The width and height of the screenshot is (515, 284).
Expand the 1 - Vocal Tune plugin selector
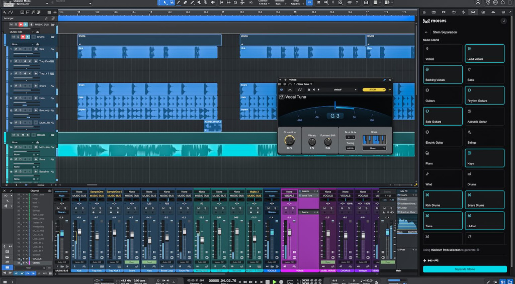click(303, 84)
